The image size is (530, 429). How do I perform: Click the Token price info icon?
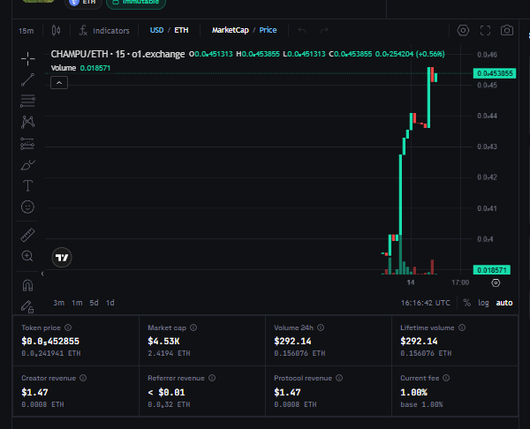pos(68,327)
